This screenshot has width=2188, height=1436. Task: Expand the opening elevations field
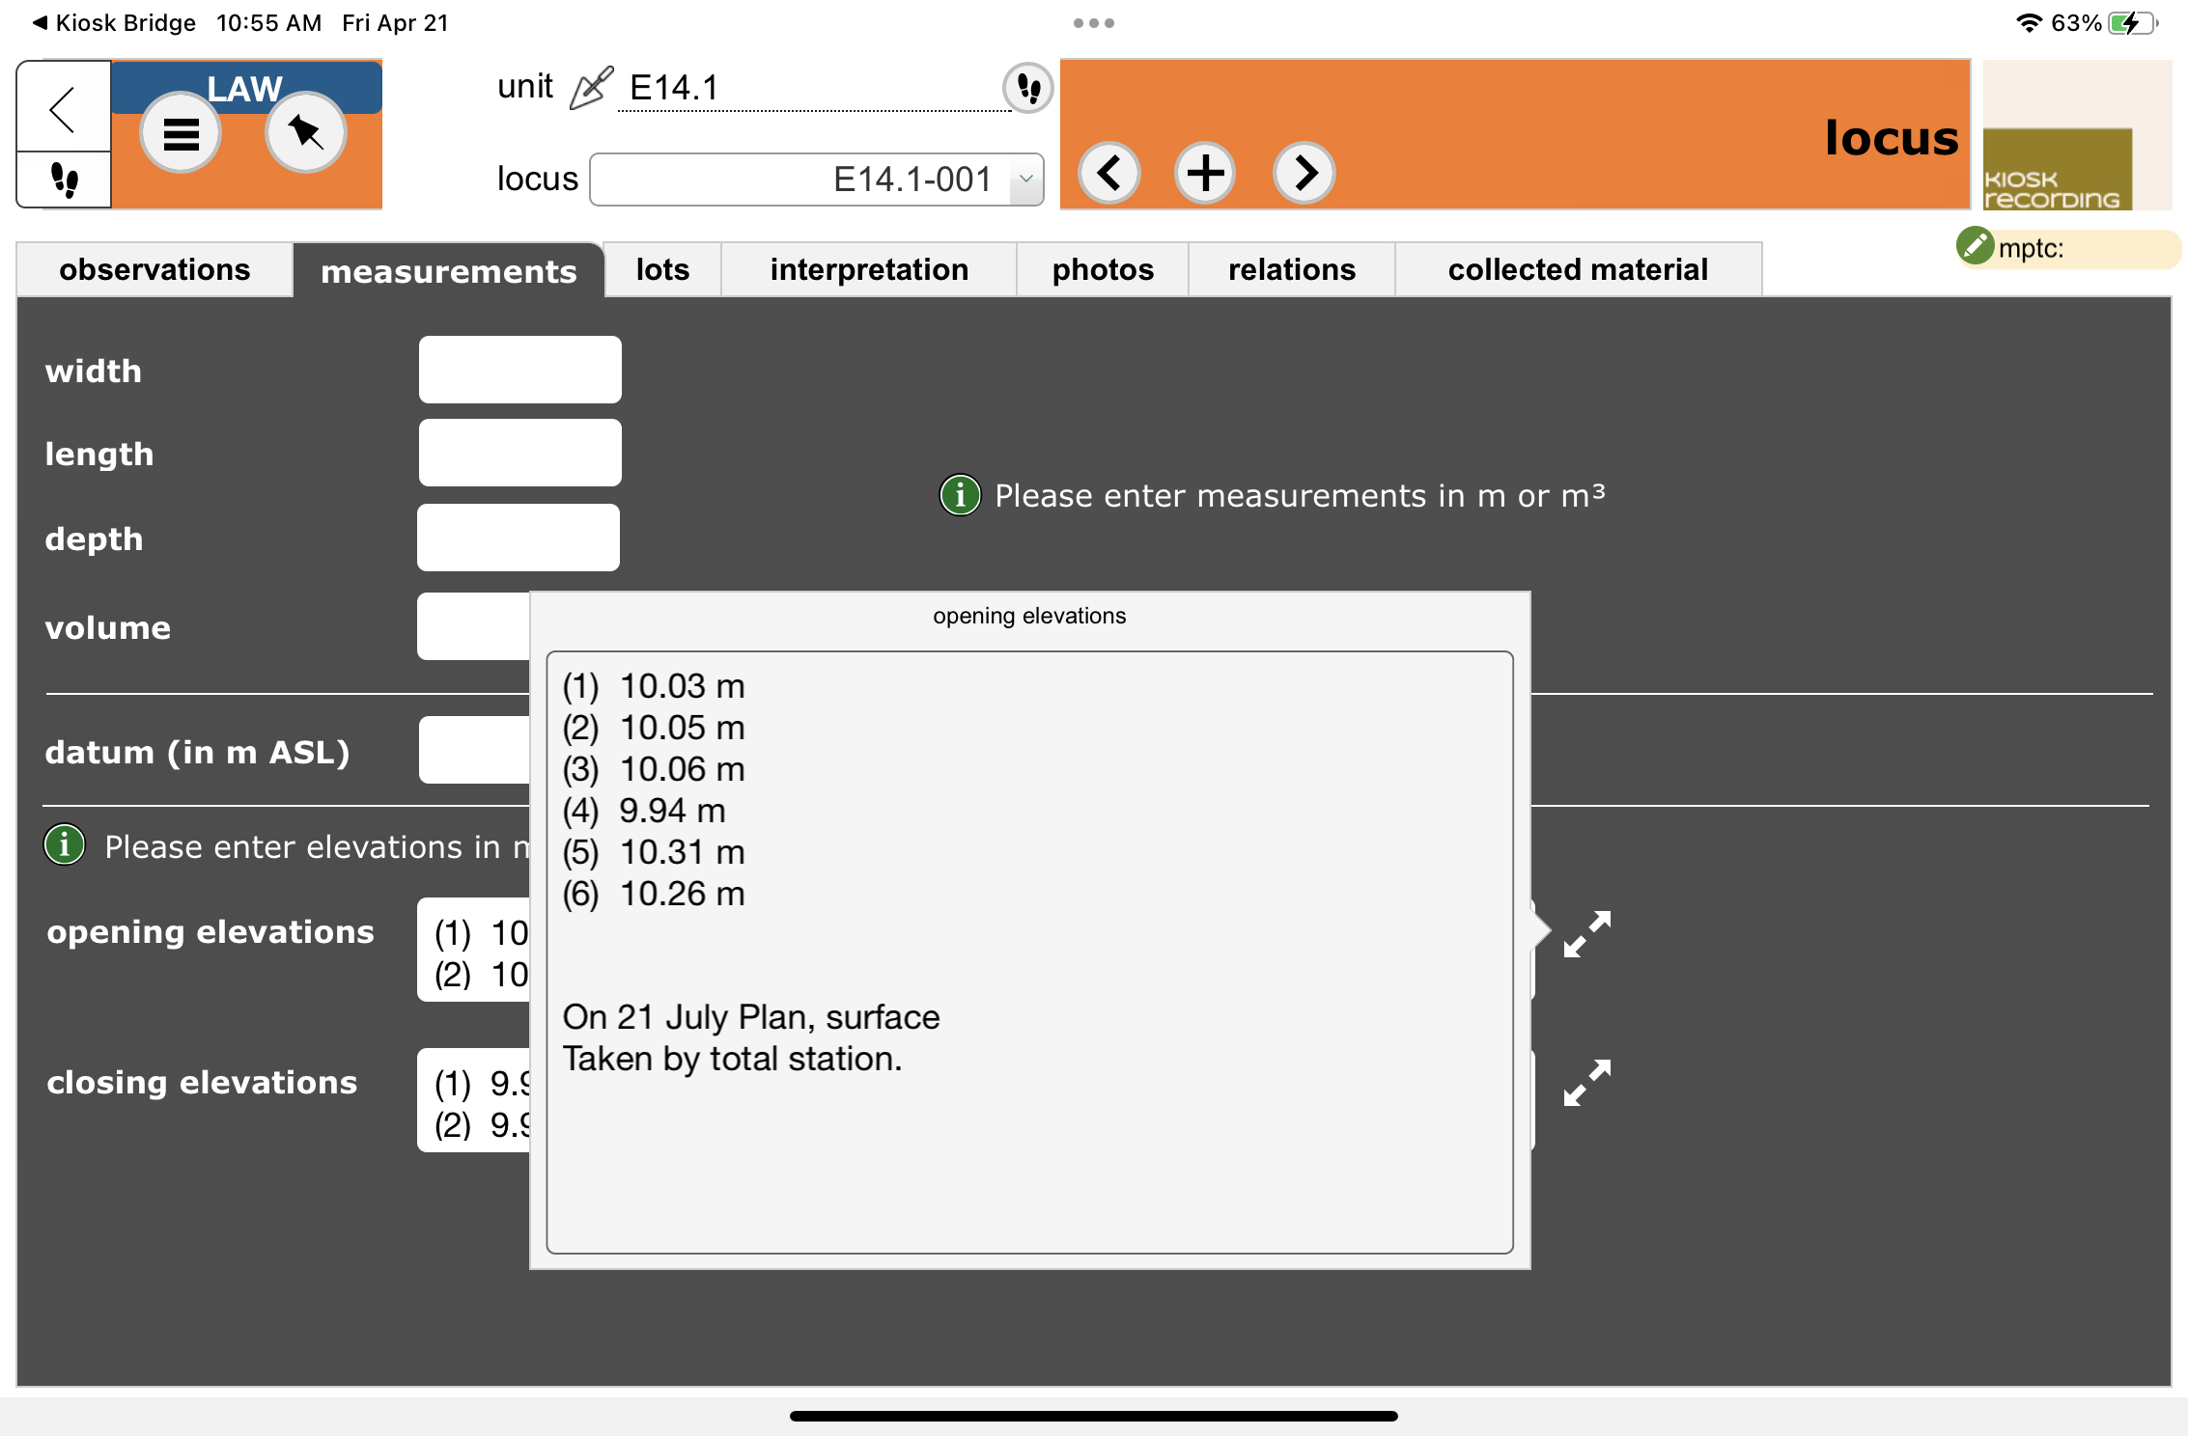(1587, 934)
